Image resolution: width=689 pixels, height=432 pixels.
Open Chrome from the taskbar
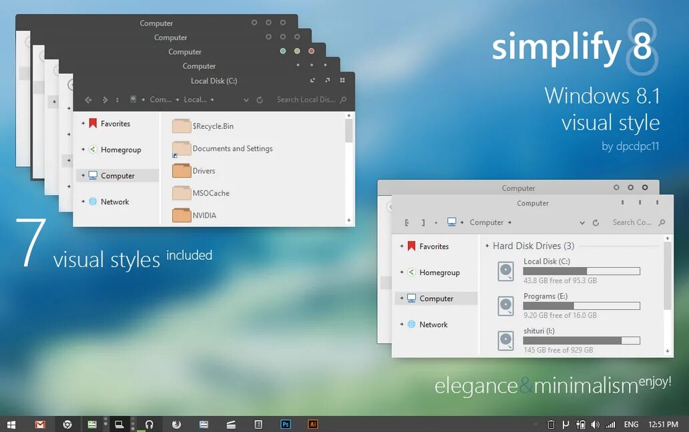[67, 425]
